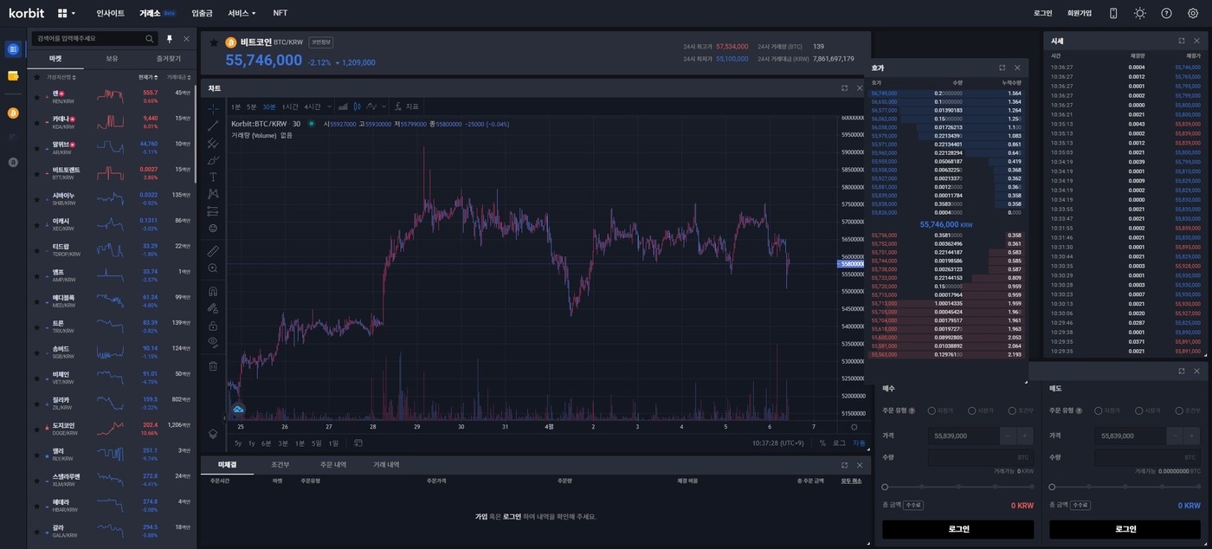
Task: Favorite Bitcoin with the header star
Action: [x=214, y=42]
